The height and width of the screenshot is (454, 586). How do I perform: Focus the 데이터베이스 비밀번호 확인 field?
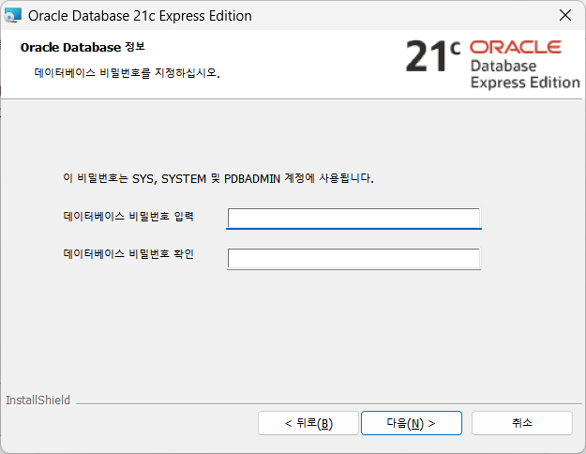pyautogui.click(x=353, y=258)
